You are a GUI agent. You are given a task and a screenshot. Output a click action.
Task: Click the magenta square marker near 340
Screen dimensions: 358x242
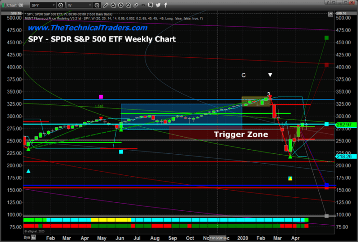click(x=101, y=97)
